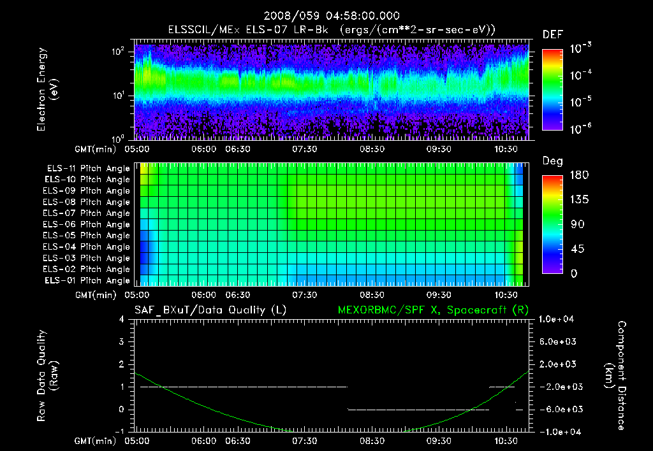Click the SAF_BXuT/Data Quality (L) legend
The height and width of the screenshot is (451, 653).
point(210,310)
